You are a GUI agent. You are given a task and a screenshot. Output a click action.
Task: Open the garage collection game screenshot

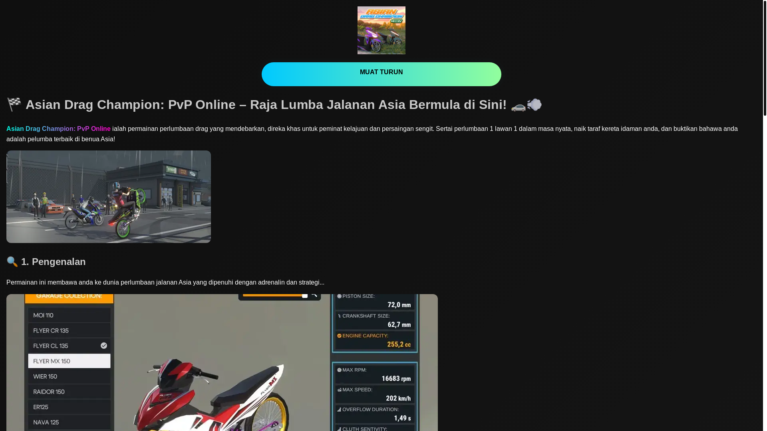coord(222,362)
